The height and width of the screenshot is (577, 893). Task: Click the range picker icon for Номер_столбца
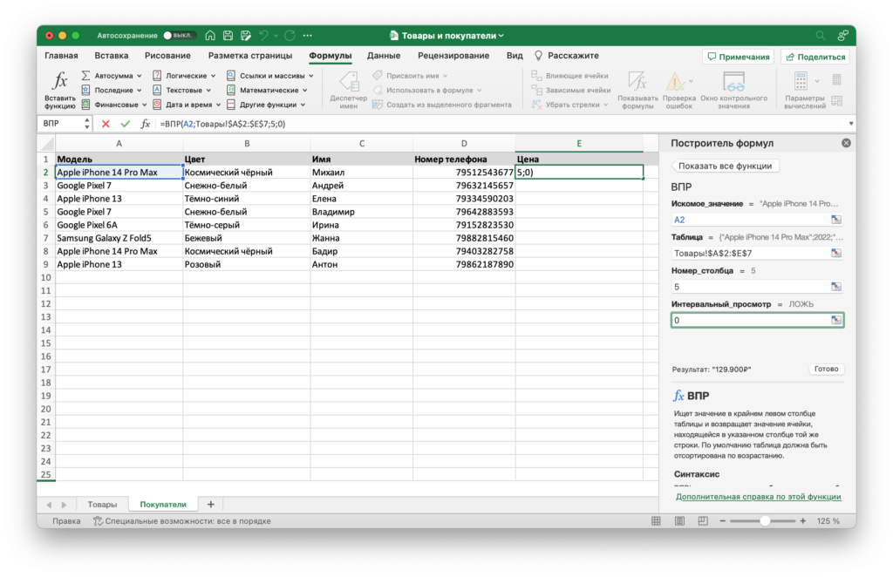click(x=835, y=286)
